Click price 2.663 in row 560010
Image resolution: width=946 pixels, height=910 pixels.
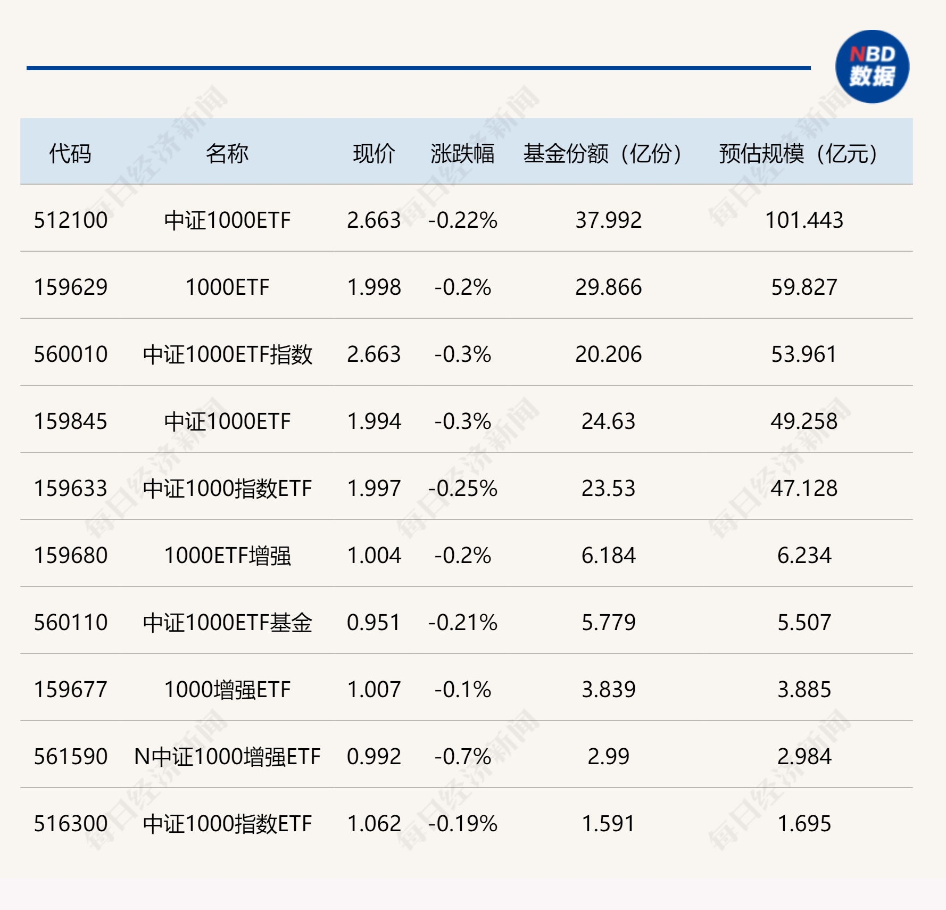(x=374, y=354)
